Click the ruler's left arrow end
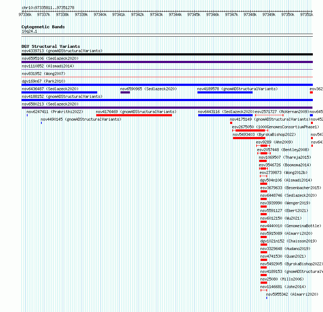 (x=23, y=11)
